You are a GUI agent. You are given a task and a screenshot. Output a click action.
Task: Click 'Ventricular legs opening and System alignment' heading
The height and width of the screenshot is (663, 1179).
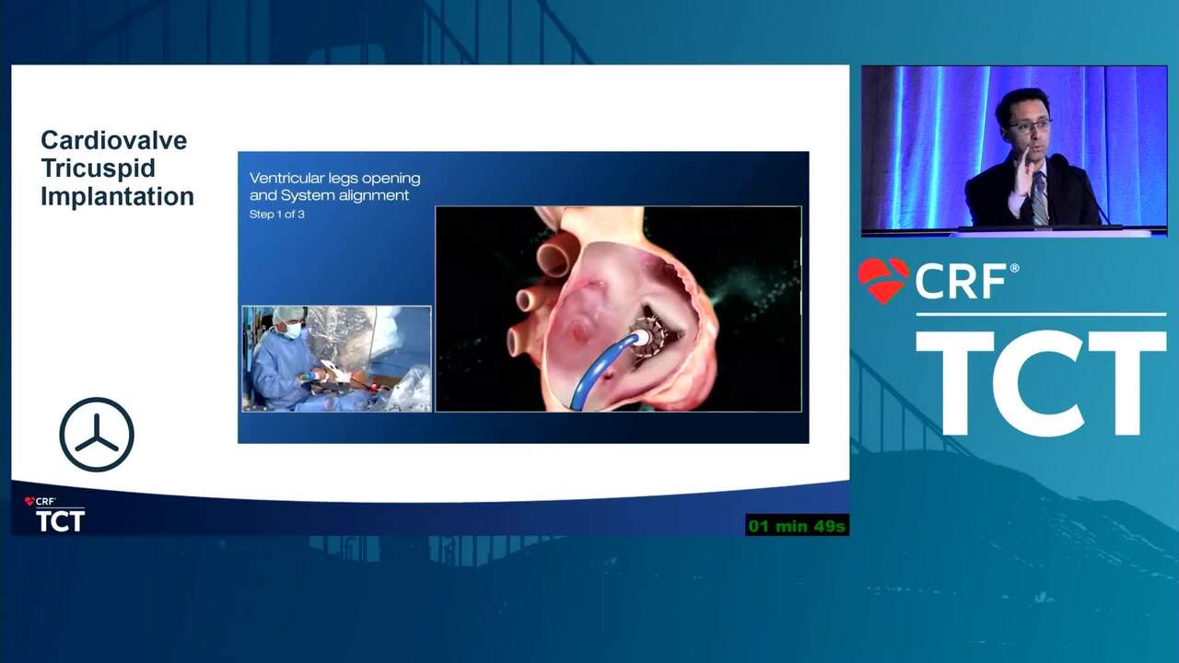coord(335,186)
